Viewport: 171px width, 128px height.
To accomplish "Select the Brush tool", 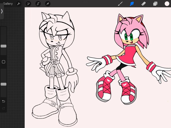I will coord(120,4).
